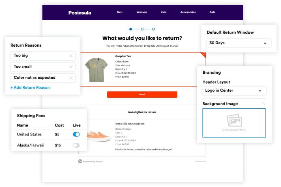
Task: Click the Narvar logo in footer
Action: (x=80, y=161)
